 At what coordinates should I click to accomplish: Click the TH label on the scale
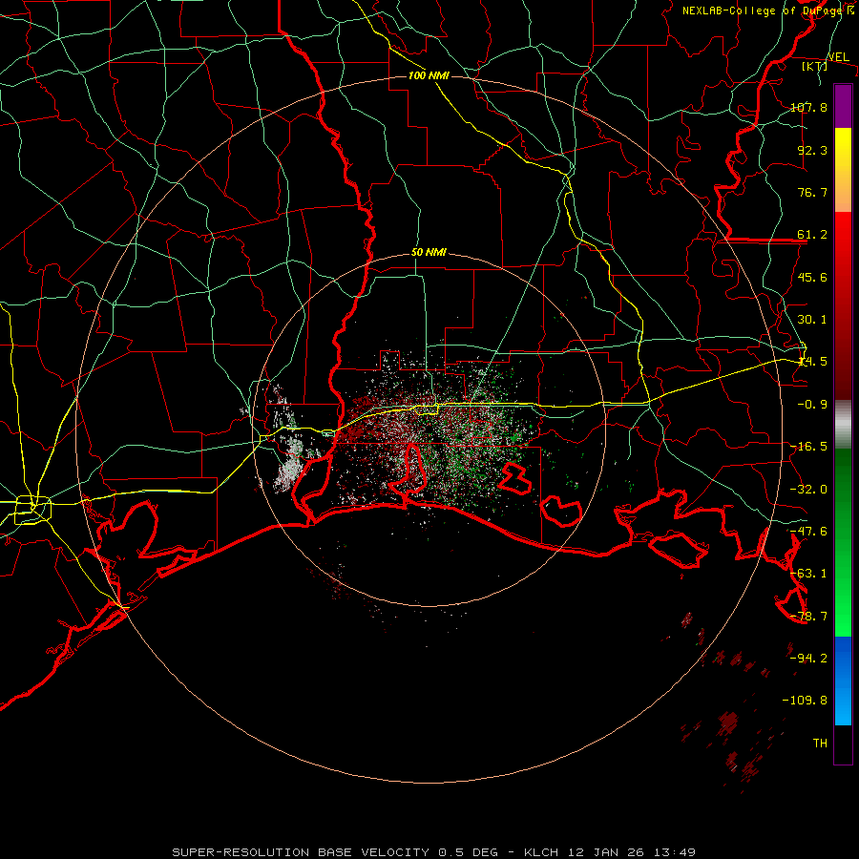820,744
